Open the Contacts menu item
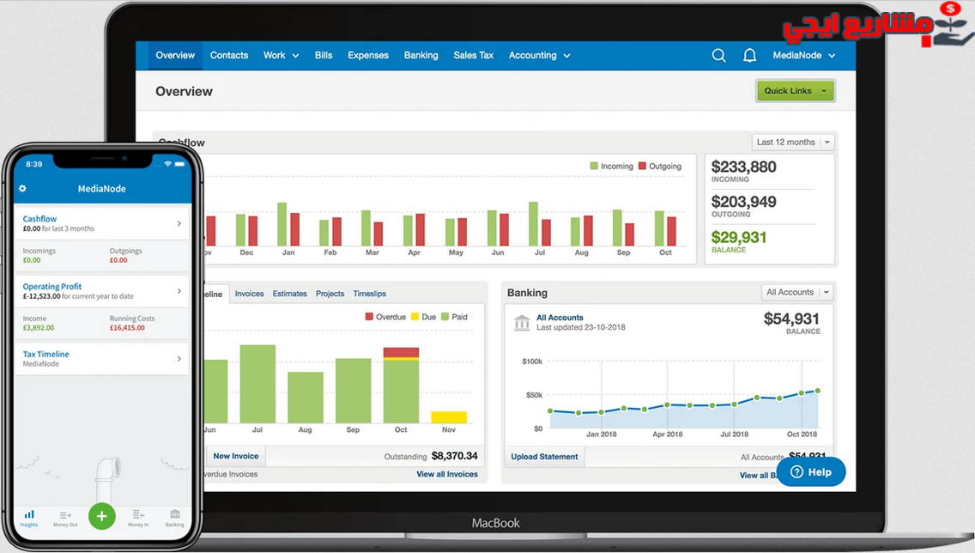This screenshot has height=553, width=975. point(229,55)
